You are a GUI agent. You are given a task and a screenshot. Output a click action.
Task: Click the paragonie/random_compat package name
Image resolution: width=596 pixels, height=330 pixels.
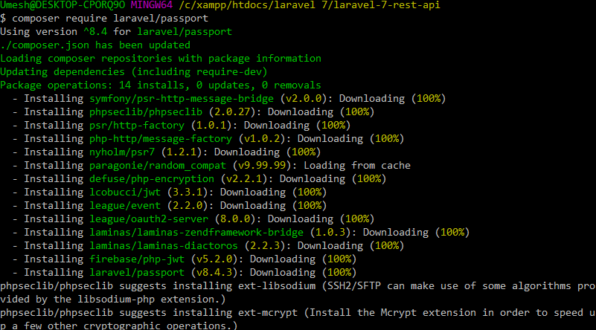157,166
